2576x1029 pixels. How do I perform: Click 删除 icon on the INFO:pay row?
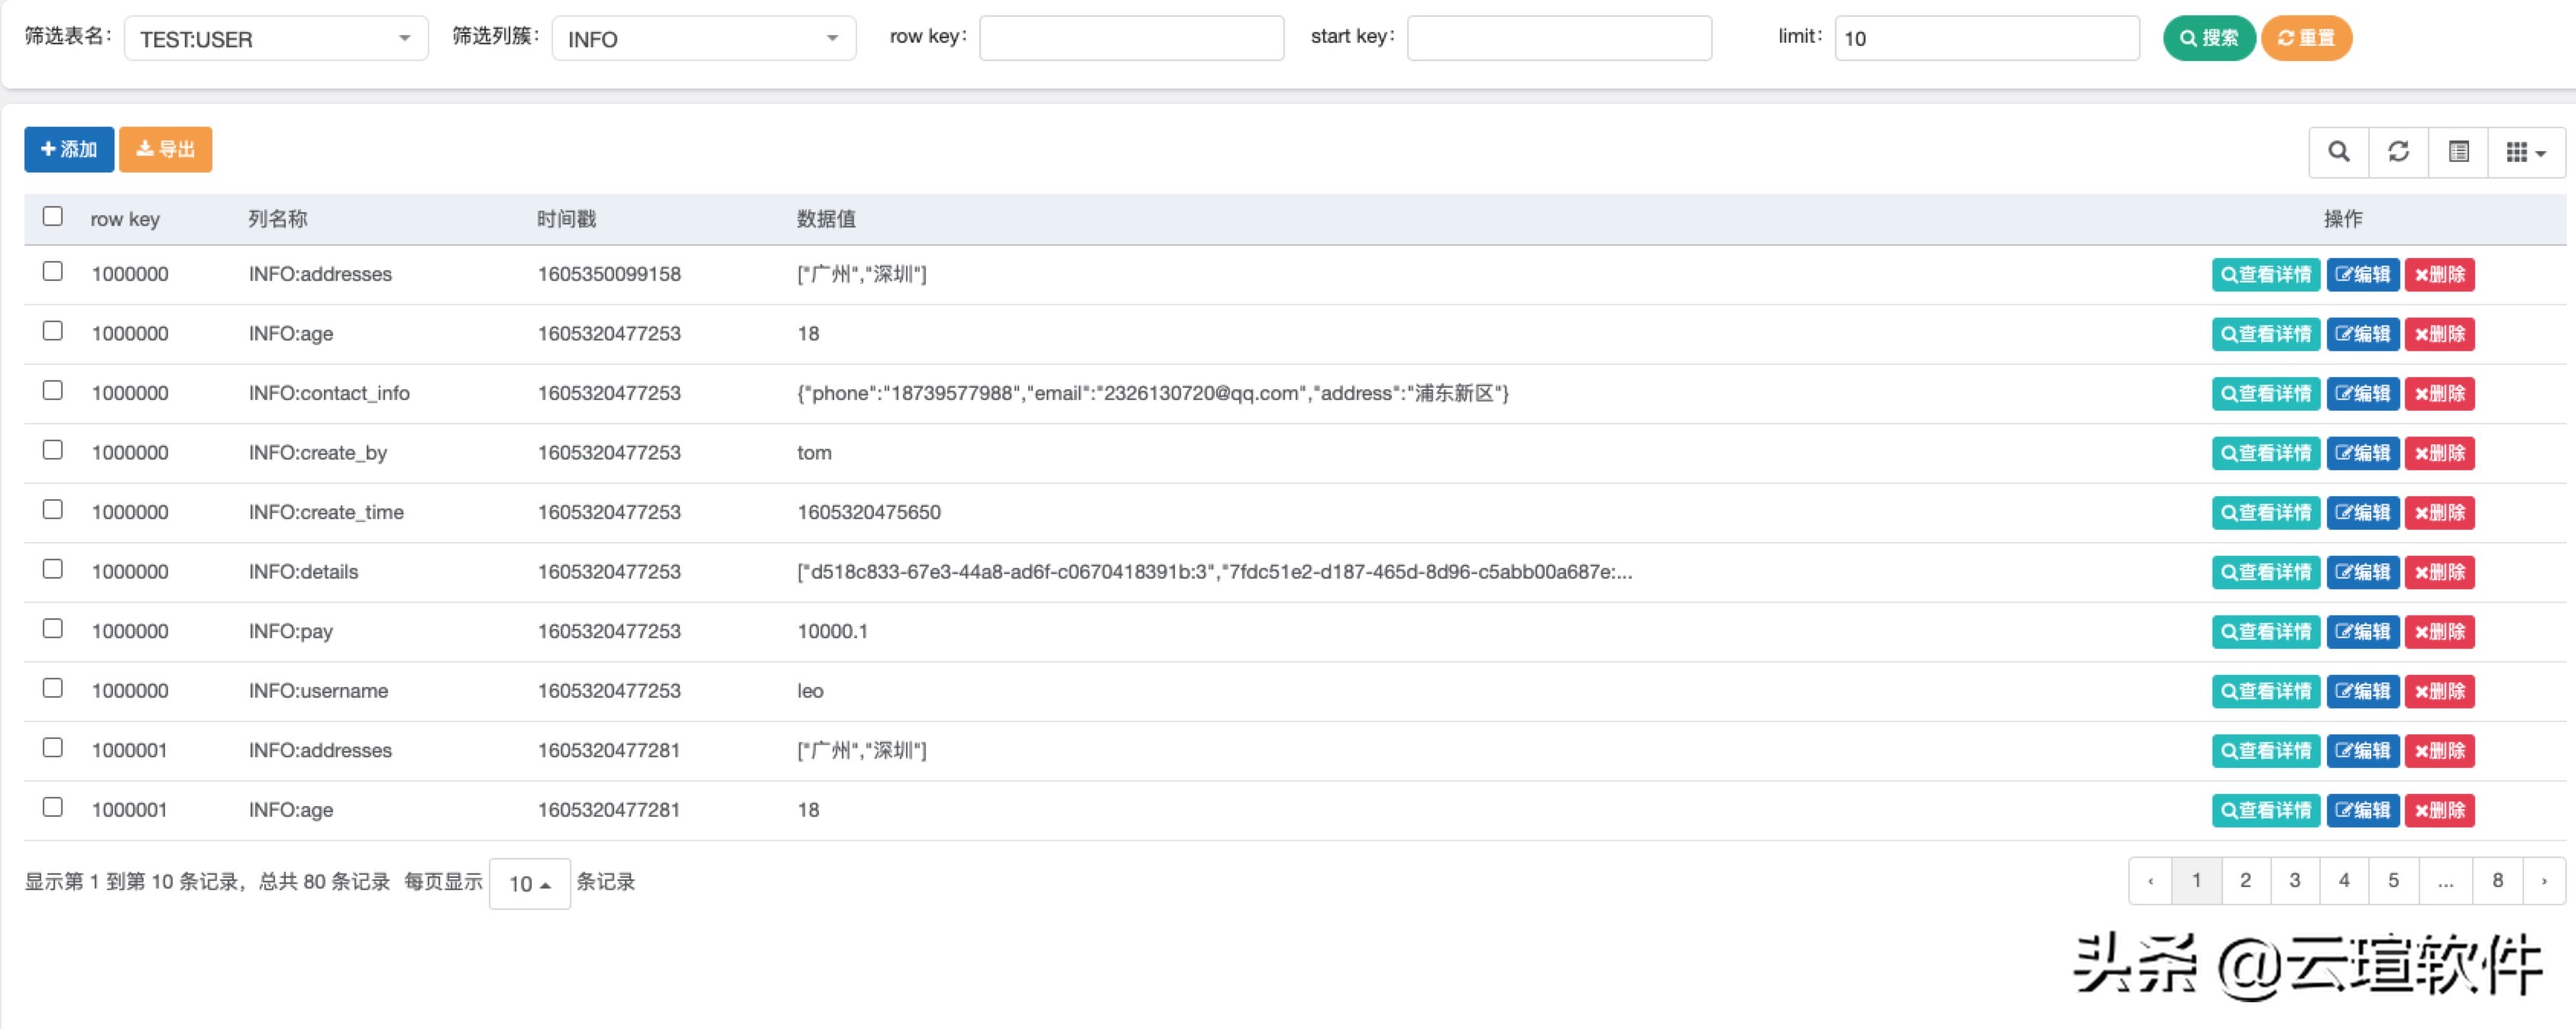(2440, 631)
